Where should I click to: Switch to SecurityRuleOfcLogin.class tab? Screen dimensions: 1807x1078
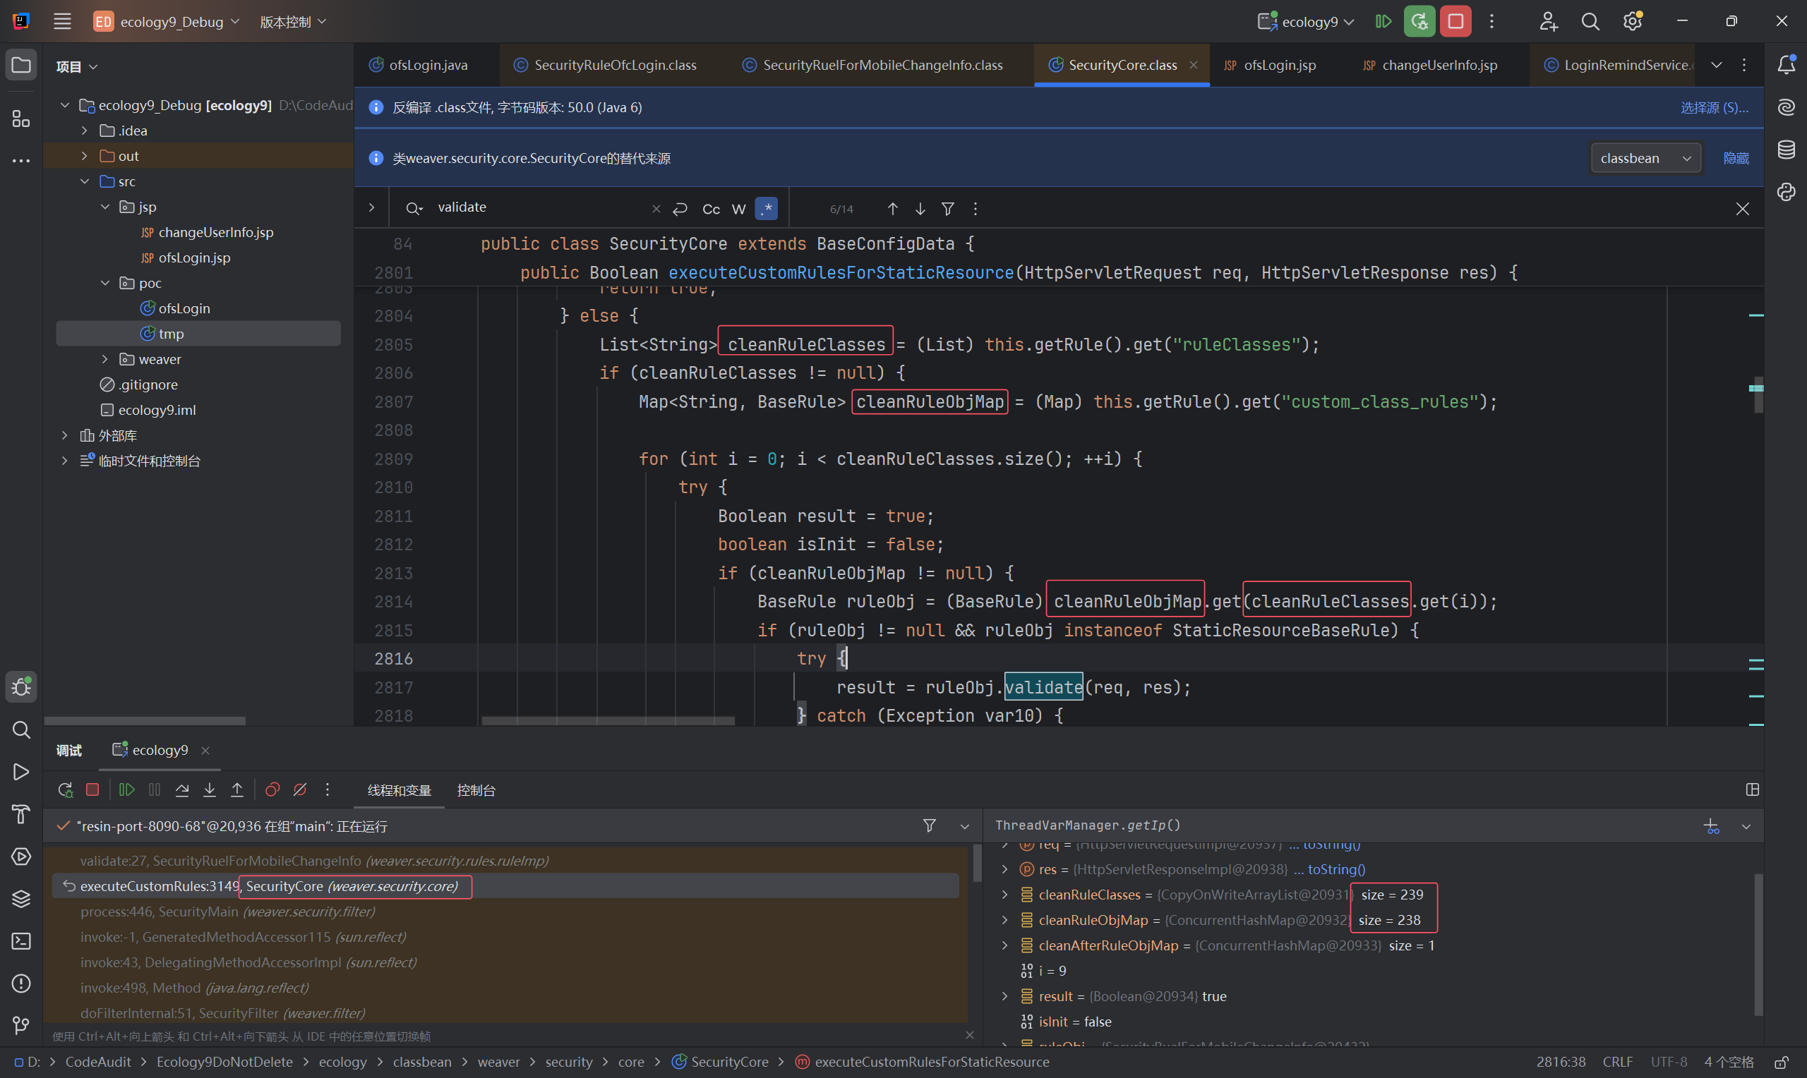pyautogui.click(x=604, y=66)
